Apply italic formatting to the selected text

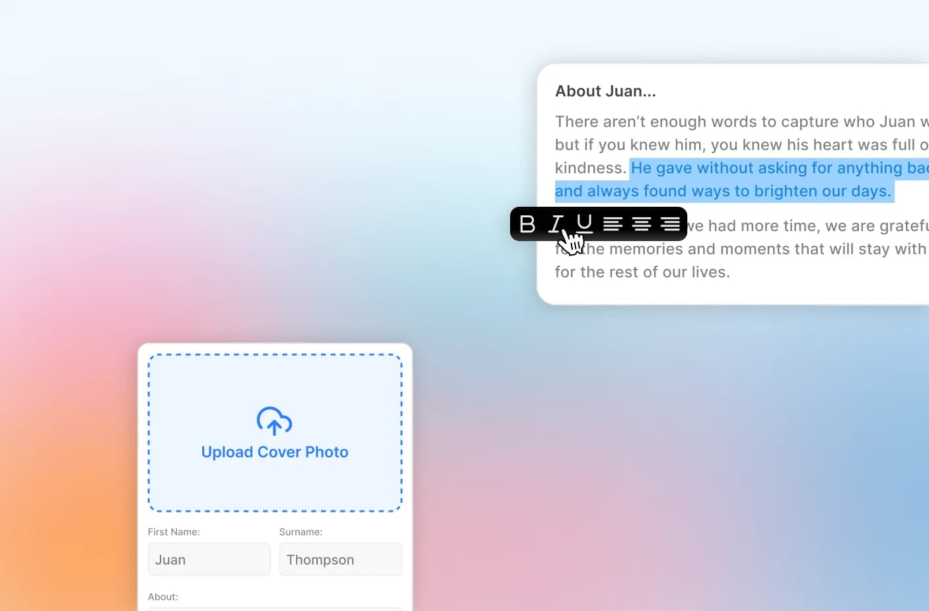556,224
